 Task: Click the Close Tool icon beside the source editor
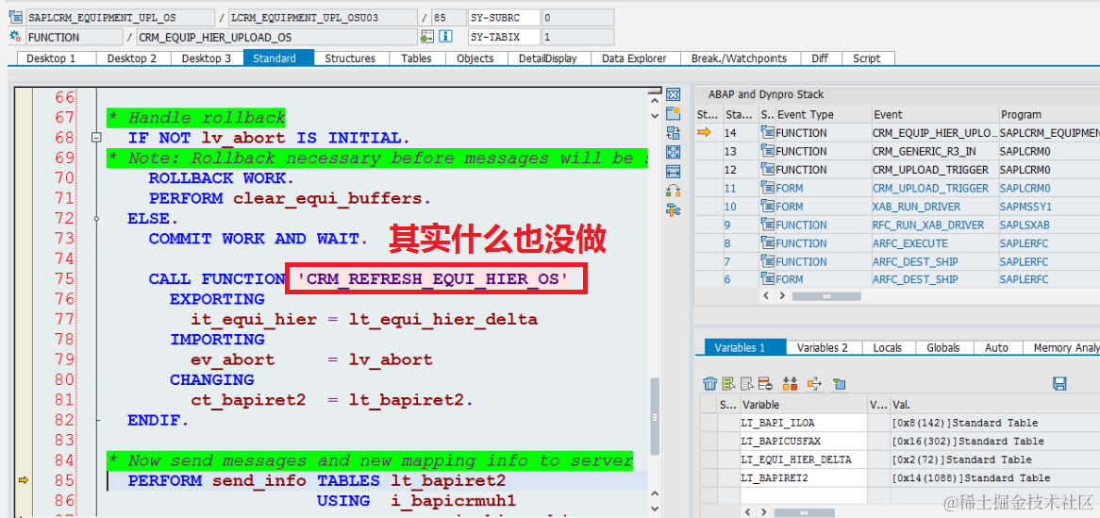tap(674, 94)
